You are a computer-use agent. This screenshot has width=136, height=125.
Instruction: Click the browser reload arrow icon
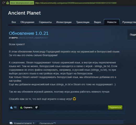tap(4, 3)
